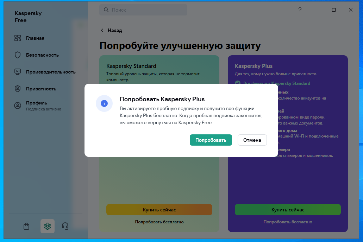
Task: Maximize the Kaspersky window
Action: pyautogui.click(x=333, y=10)
